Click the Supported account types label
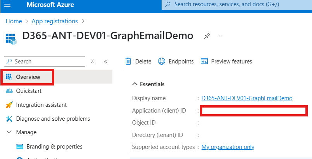This screenshot has height=159, width=312. (163, 147)
